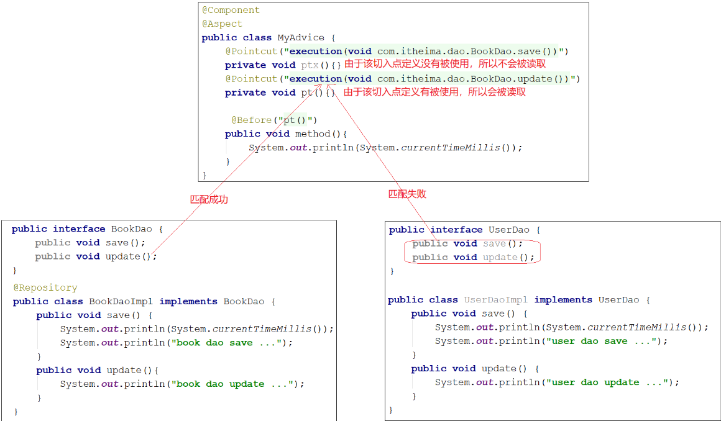
Task: Click the @Component annotation
Action: pos(231,11)
